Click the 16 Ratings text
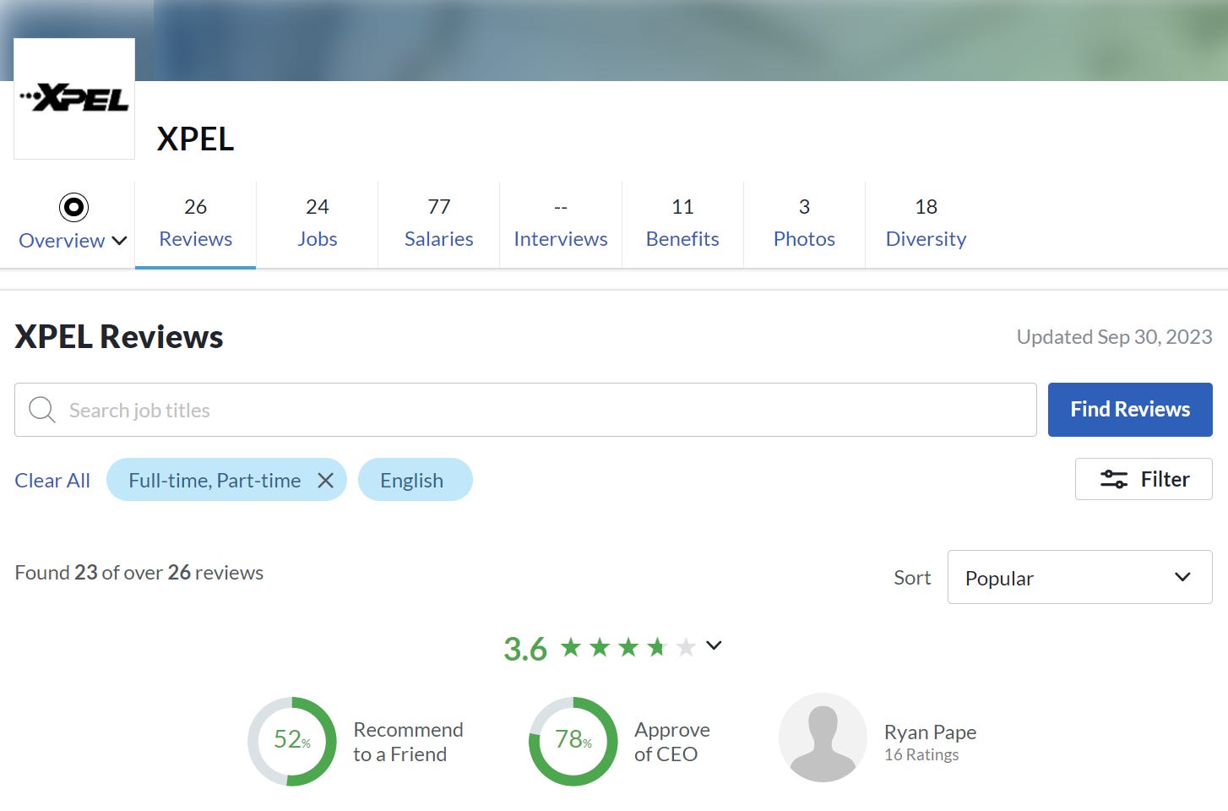 pyautogui.click(x=921, y=754)
